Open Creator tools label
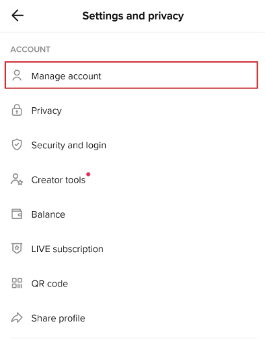 pyautogui.click(x=59, y=180)
